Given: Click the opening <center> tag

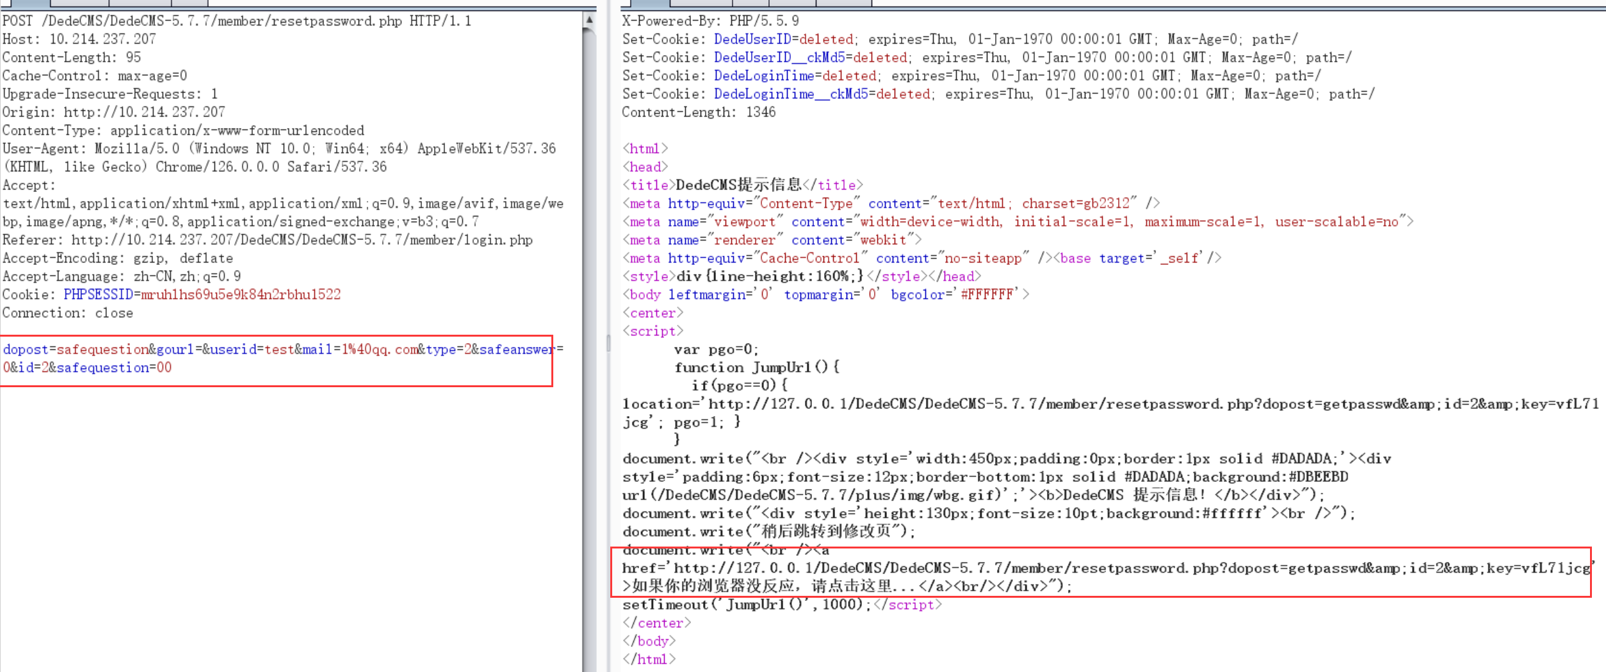Looking at the screenshot, I should point(653,313).
